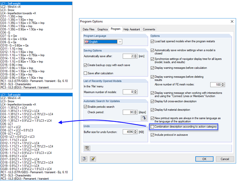Select CO16 - 0.9*LC1 + LC4 entry

[36, 156]
